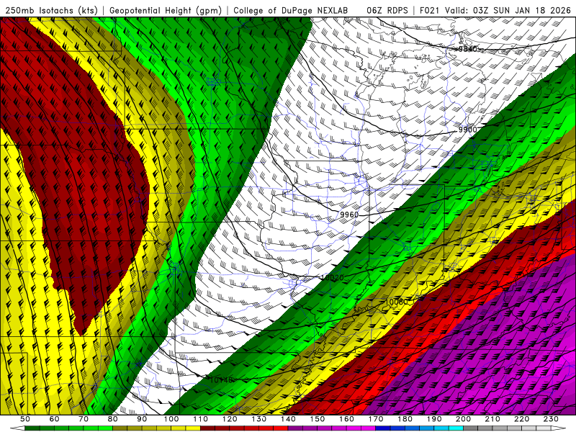576x432 pixels.
Task: Click the darkest green swatch beginning the color scale
Action: [32, 428]
